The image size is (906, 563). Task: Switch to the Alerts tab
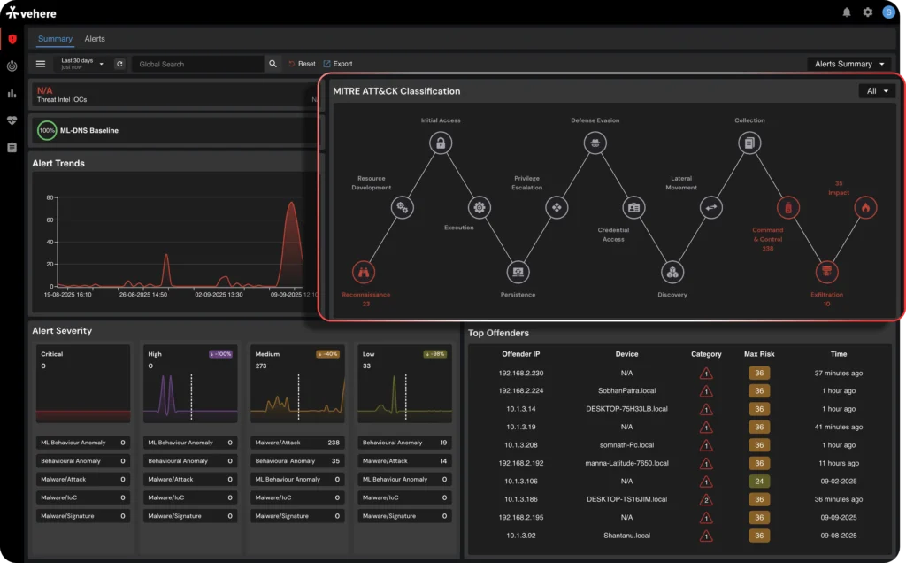pos(95,39)
